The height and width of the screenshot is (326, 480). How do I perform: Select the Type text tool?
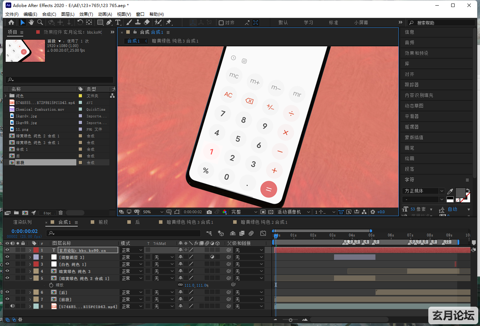[118, 22]
